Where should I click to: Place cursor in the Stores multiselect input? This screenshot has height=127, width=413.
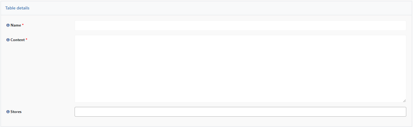[x=240, y=112]
